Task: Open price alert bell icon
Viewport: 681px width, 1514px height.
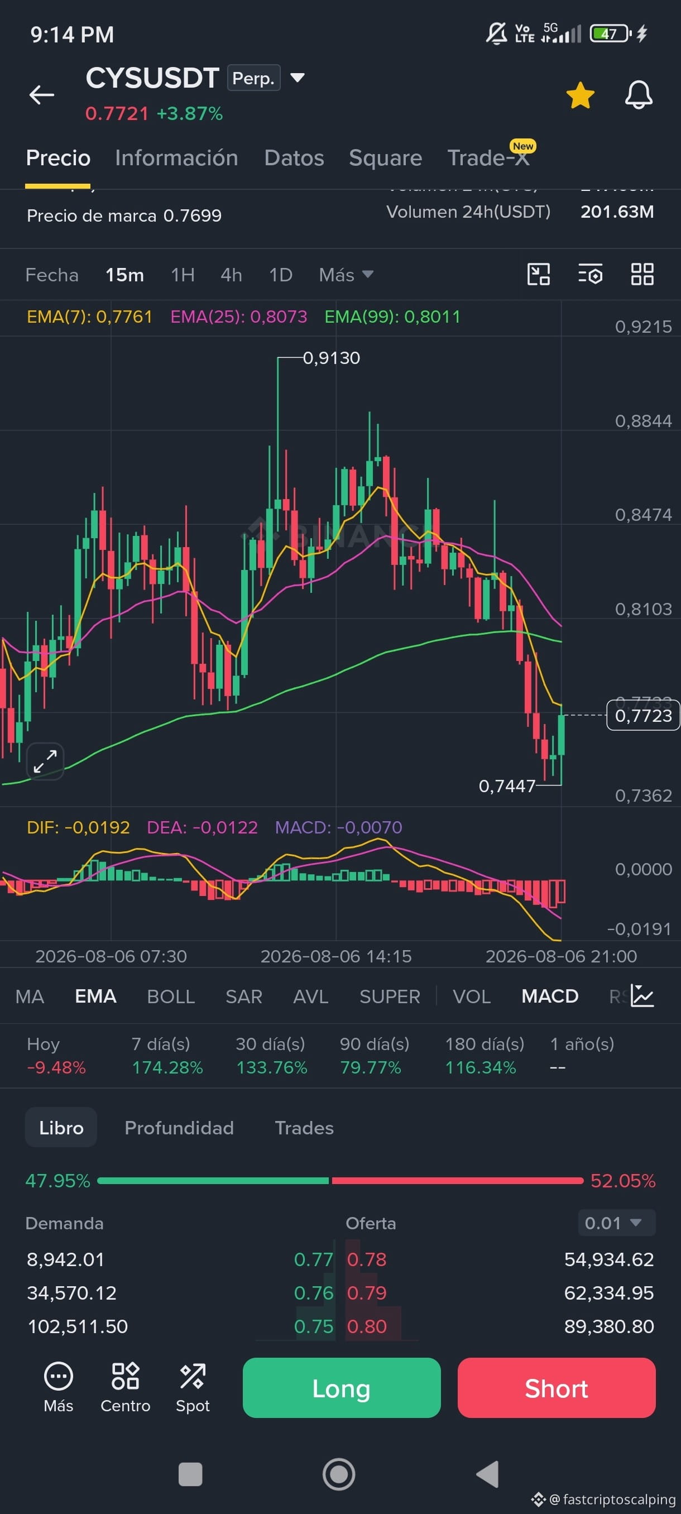Action: pyautogui.click(x=638, y=95)
